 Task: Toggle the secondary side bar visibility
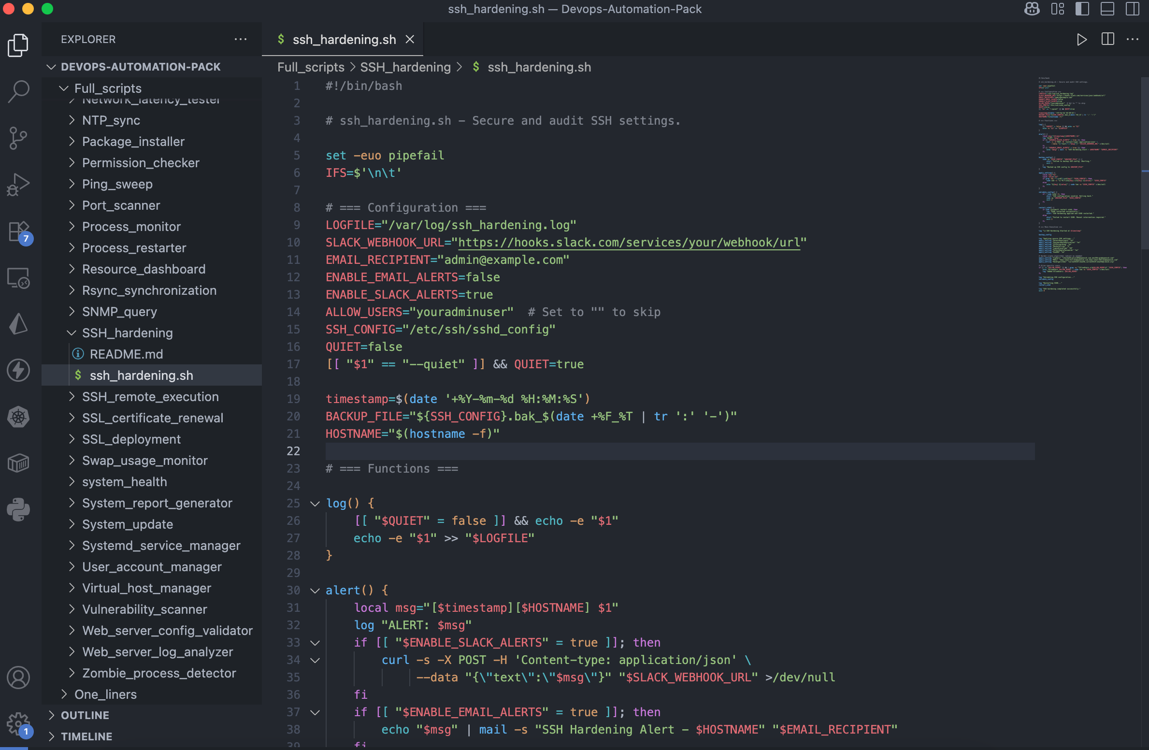click(x=1132, y=9)
